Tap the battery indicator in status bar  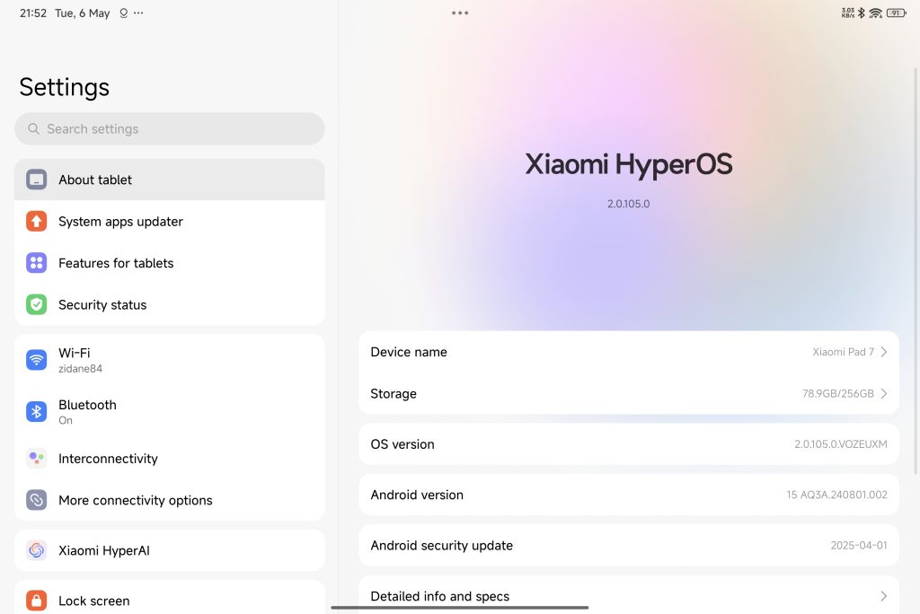click(896, 13)
